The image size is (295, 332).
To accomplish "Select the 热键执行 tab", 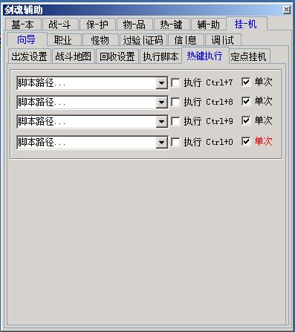I will (205, 56).
